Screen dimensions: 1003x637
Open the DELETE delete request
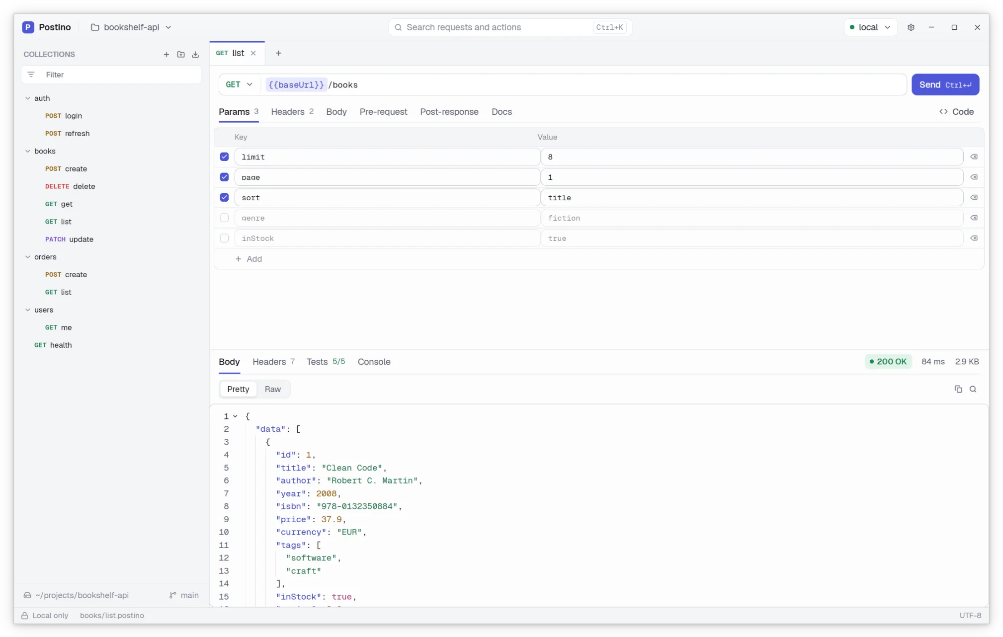[x=70, y=186]
